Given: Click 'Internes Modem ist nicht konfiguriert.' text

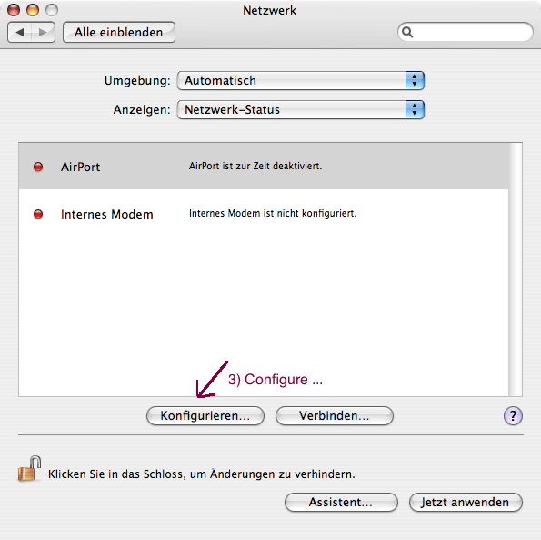Looking at the screenshot, I should [x=273, y=213].
